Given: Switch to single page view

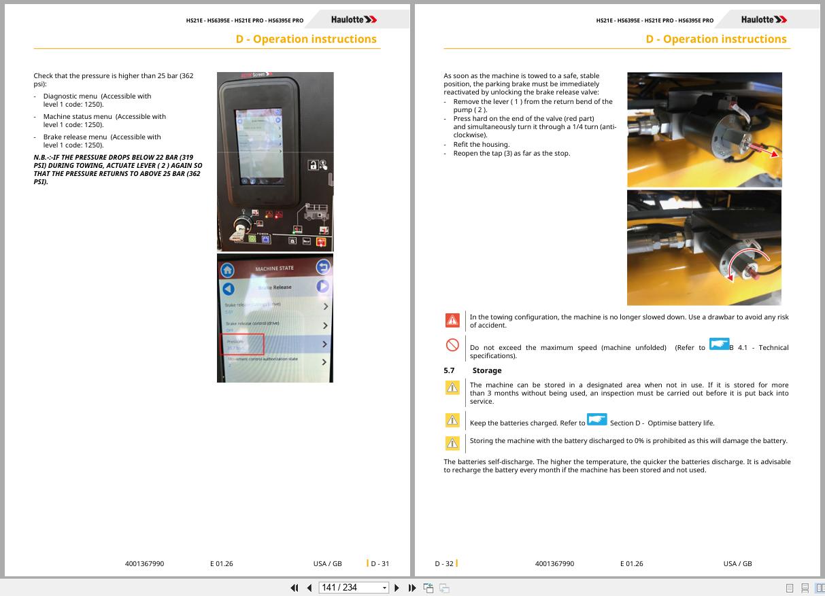Looking at the screenshot, I should pyautogui.click(x=790, y=589).
